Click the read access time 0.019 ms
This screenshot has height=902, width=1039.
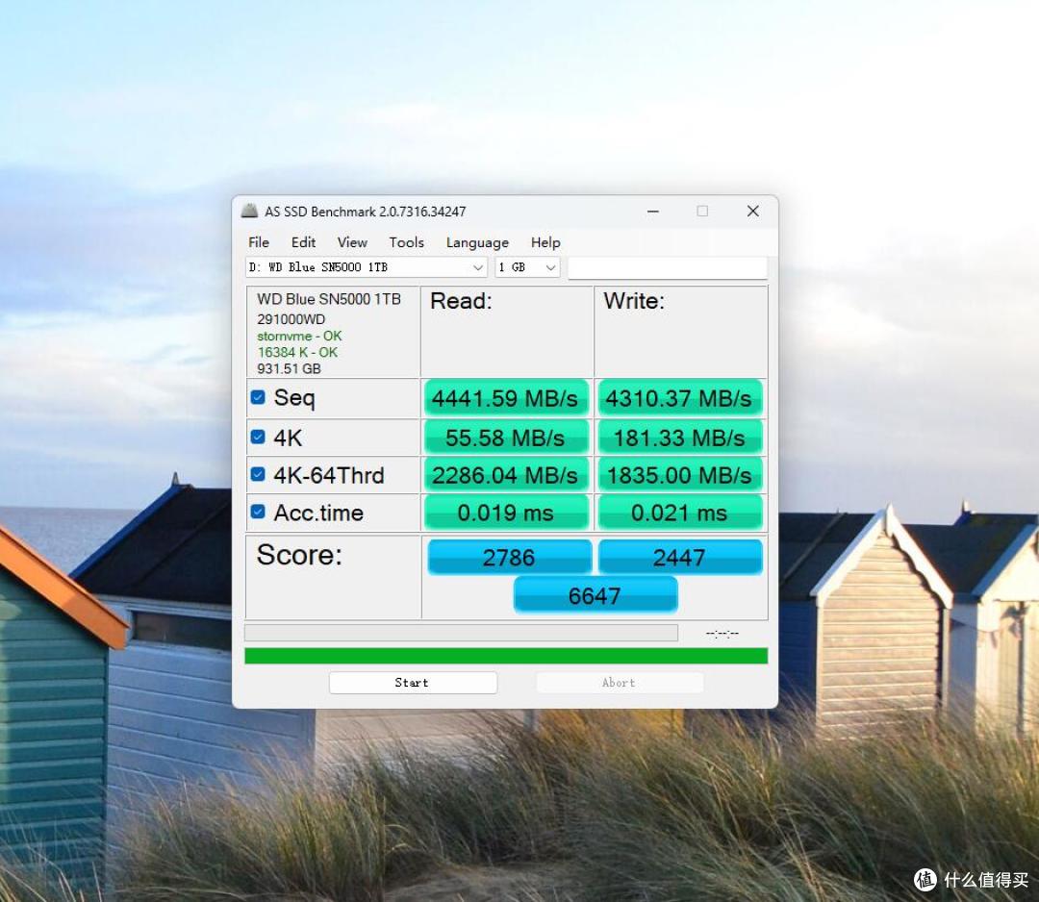click(x=506, y=513)
